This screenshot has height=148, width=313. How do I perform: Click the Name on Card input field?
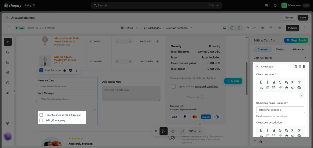67,86
